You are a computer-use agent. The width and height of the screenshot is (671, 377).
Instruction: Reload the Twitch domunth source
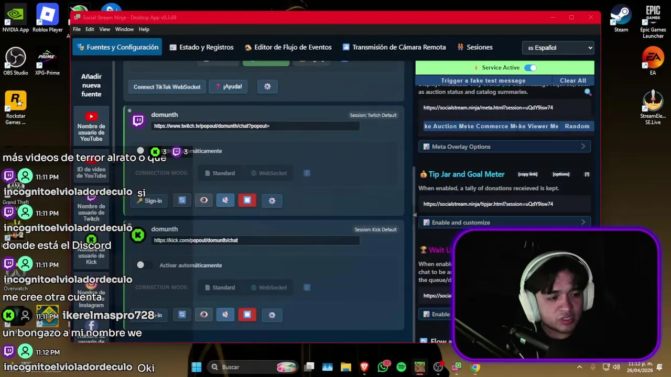click(x=182, y=200)
